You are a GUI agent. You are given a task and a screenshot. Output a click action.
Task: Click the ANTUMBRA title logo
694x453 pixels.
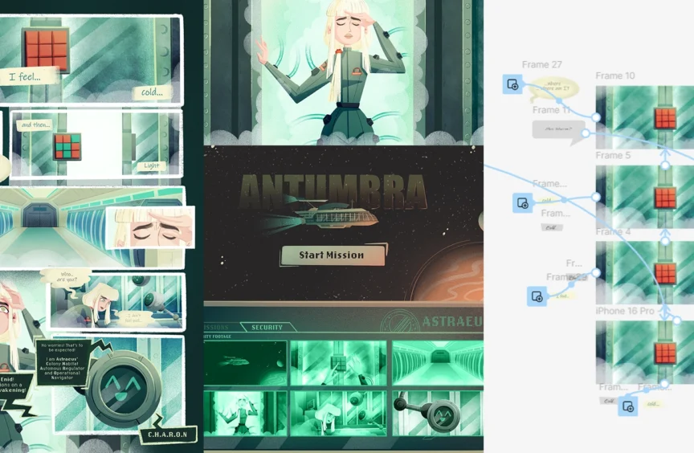[333, 191]
